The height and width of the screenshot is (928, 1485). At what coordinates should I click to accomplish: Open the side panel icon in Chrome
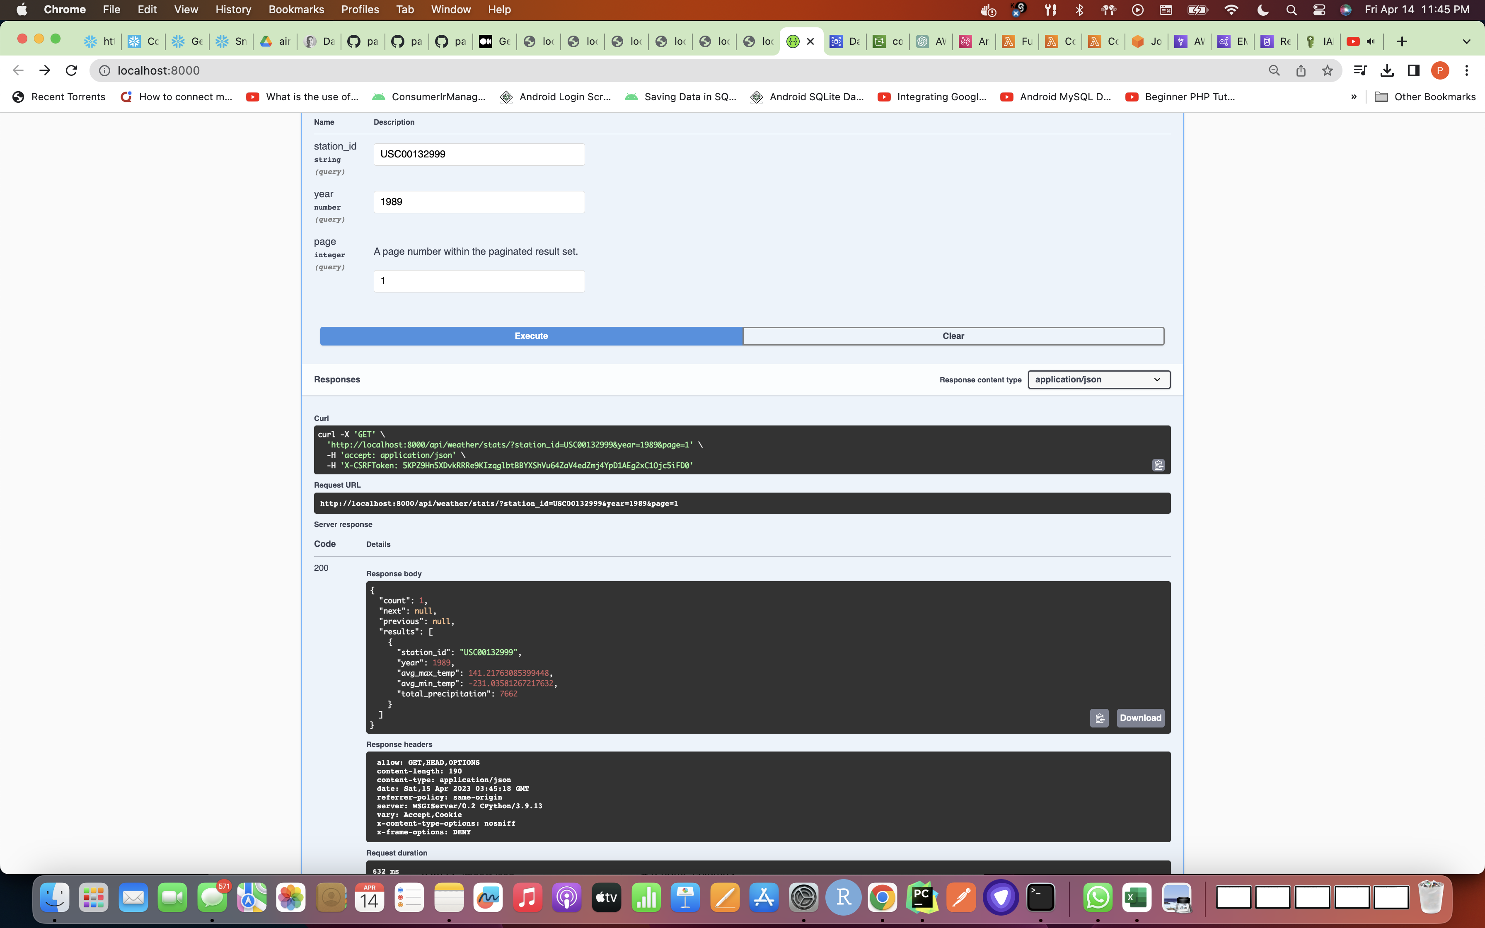pyautogui.click(x=1414, y=70)
